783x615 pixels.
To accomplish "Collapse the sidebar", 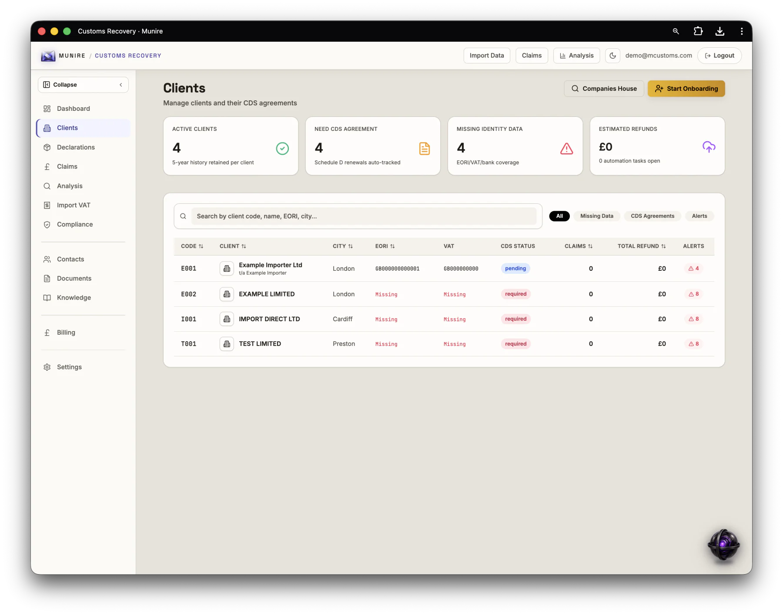I will pyautogui.click(x=83, y=85).
